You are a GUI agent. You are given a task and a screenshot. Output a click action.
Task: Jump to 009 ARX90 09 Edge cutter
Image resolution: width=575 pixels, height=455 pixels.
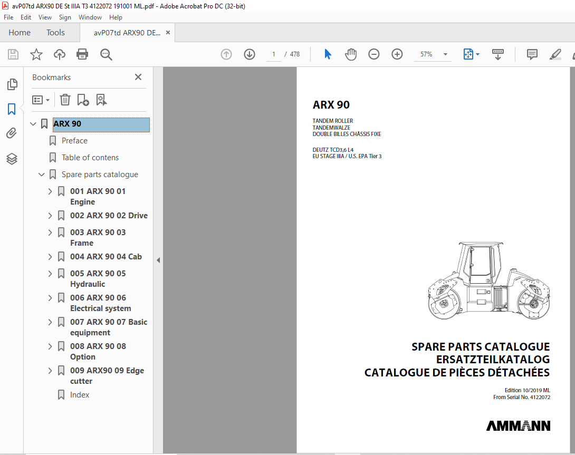[x=107, y=376]
